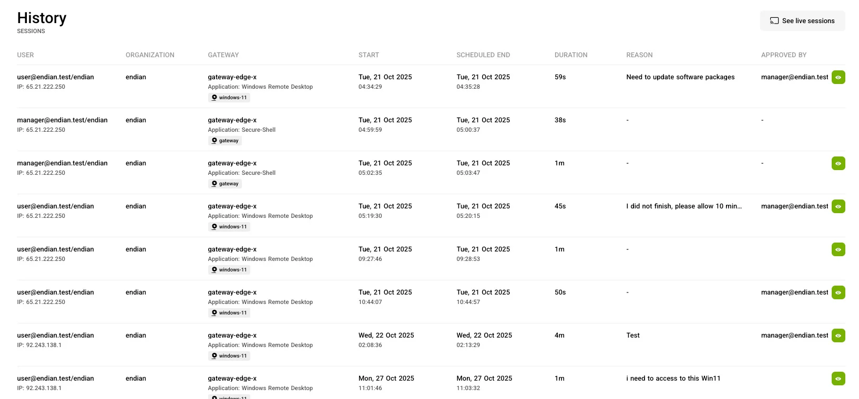Click the START column header
The height and width of the screenshot is (399, 859).
[x=369, y=55]
